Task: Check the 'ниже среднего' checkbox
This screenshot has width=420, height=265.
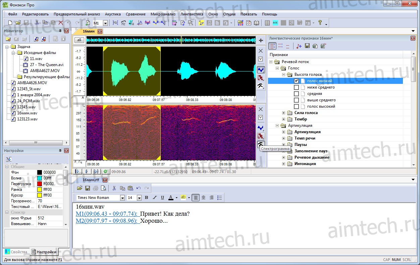Action: coord(296,87)
